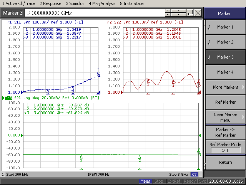Click the Enter arrow icon in entry bar
The width and height of the screenshot is (246, 185).
(190, 13)
